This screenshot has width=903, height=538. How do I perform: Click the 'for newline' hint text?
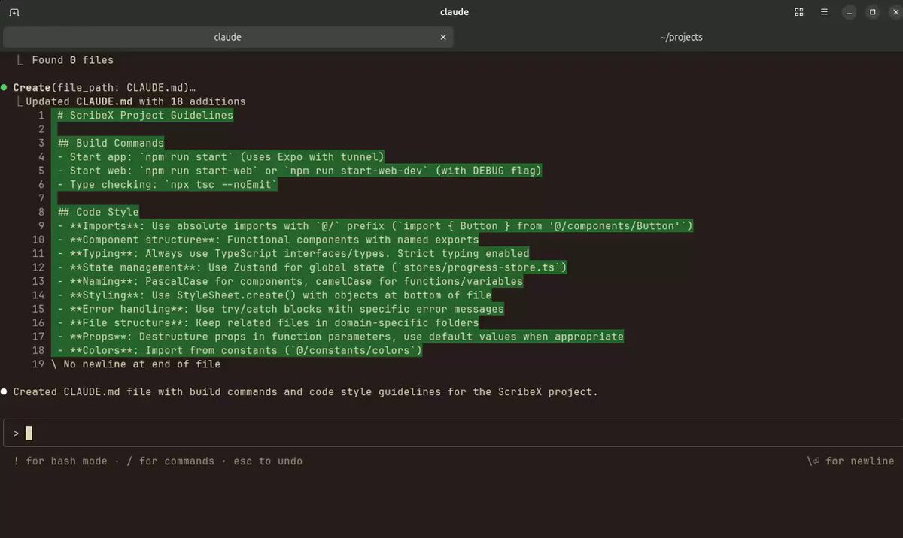(x=860, y=461)
